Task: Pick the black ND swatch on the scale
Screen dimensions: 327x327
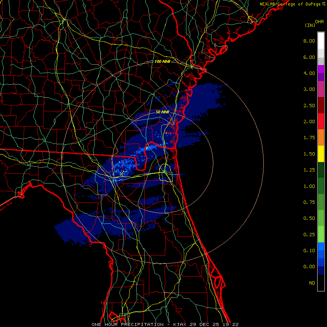Action: click(x=321, y=283)
